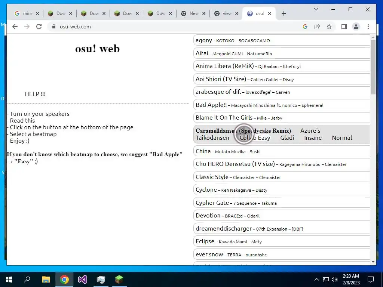Select the 'Anima Libera (ReMiX)' beatmap

pyautogui.click(x=282, y=66)
